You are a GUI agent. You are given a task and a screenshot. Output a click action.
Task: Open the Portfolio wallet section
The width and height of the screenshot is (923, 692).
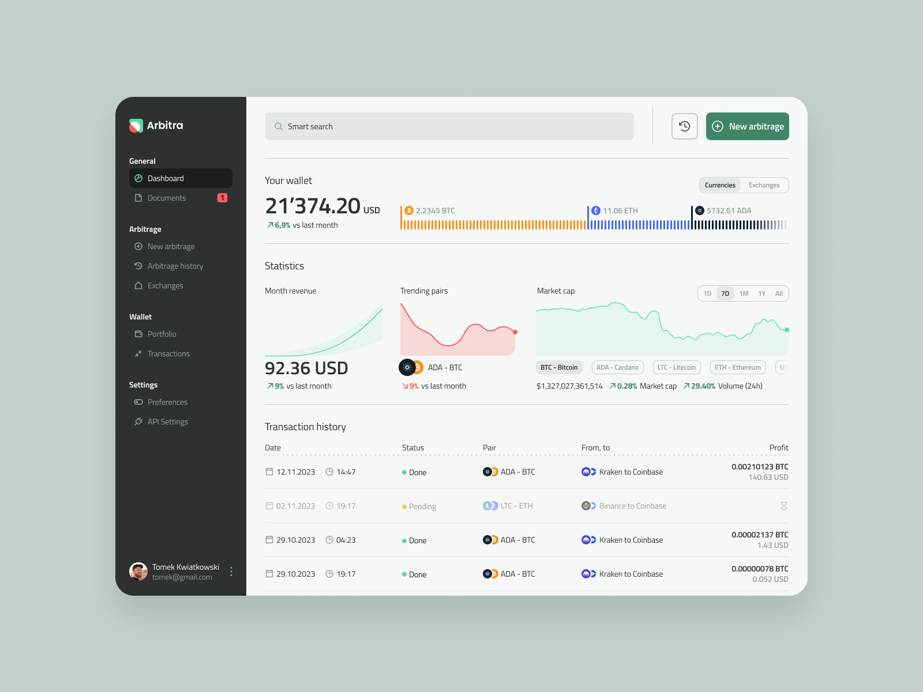162,334
